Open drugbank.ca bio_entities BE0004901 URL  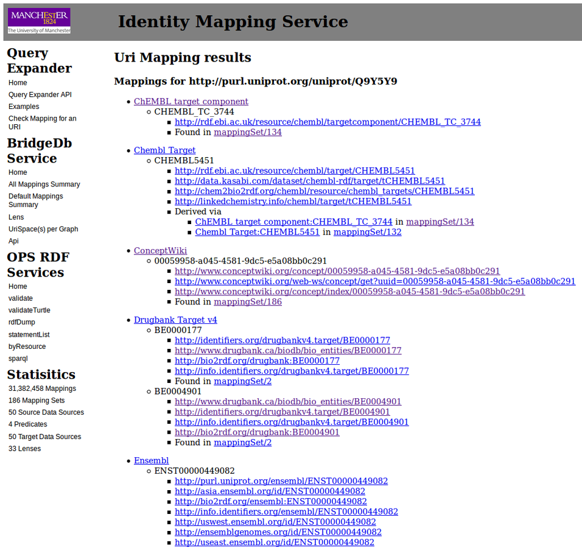click(x=288, y=401)
